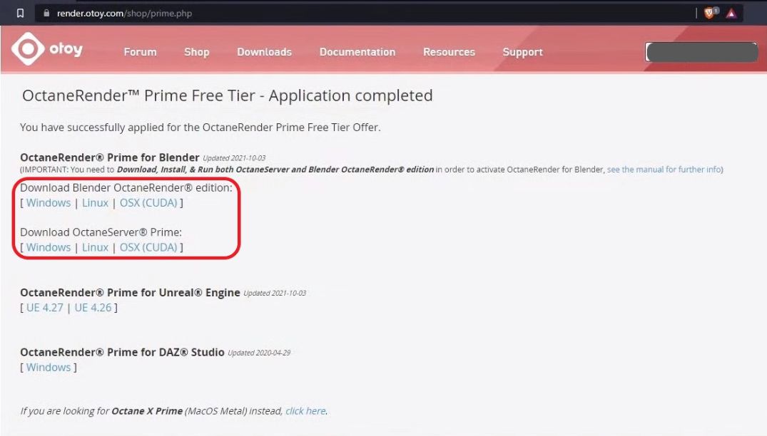This screenshot has height=436, width=767.
Task: Open 'see the manual for further info' link
Action: [664, 170]
